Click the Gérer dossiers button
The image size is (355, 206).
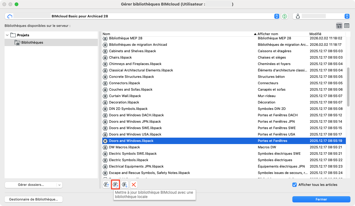(31, 185)
